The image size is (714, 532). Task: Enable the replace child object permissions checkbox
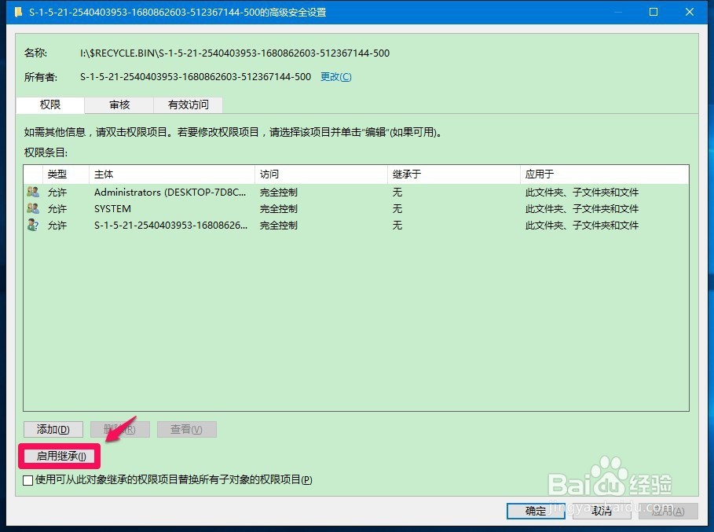click(x=27, y=479)
